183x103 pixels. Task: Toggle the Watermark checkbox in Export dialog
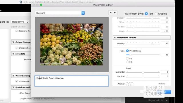17,81
